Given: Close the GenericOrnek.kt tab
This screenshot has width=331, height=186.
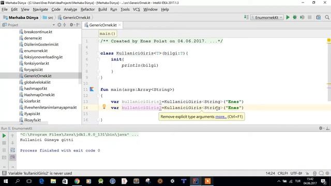Looking at the screenshot, I should pos(119,25).
